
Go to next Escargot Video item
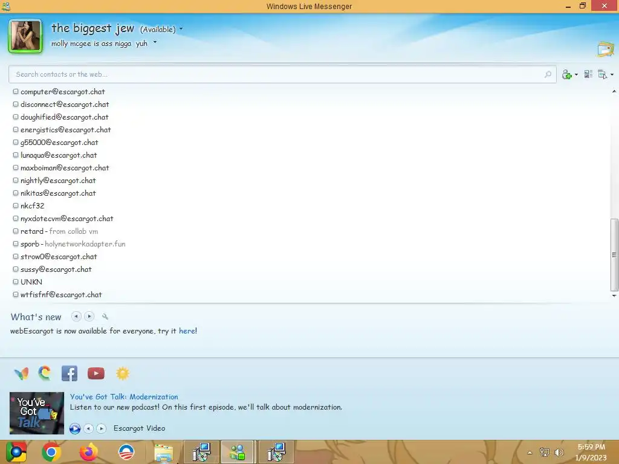102,428
